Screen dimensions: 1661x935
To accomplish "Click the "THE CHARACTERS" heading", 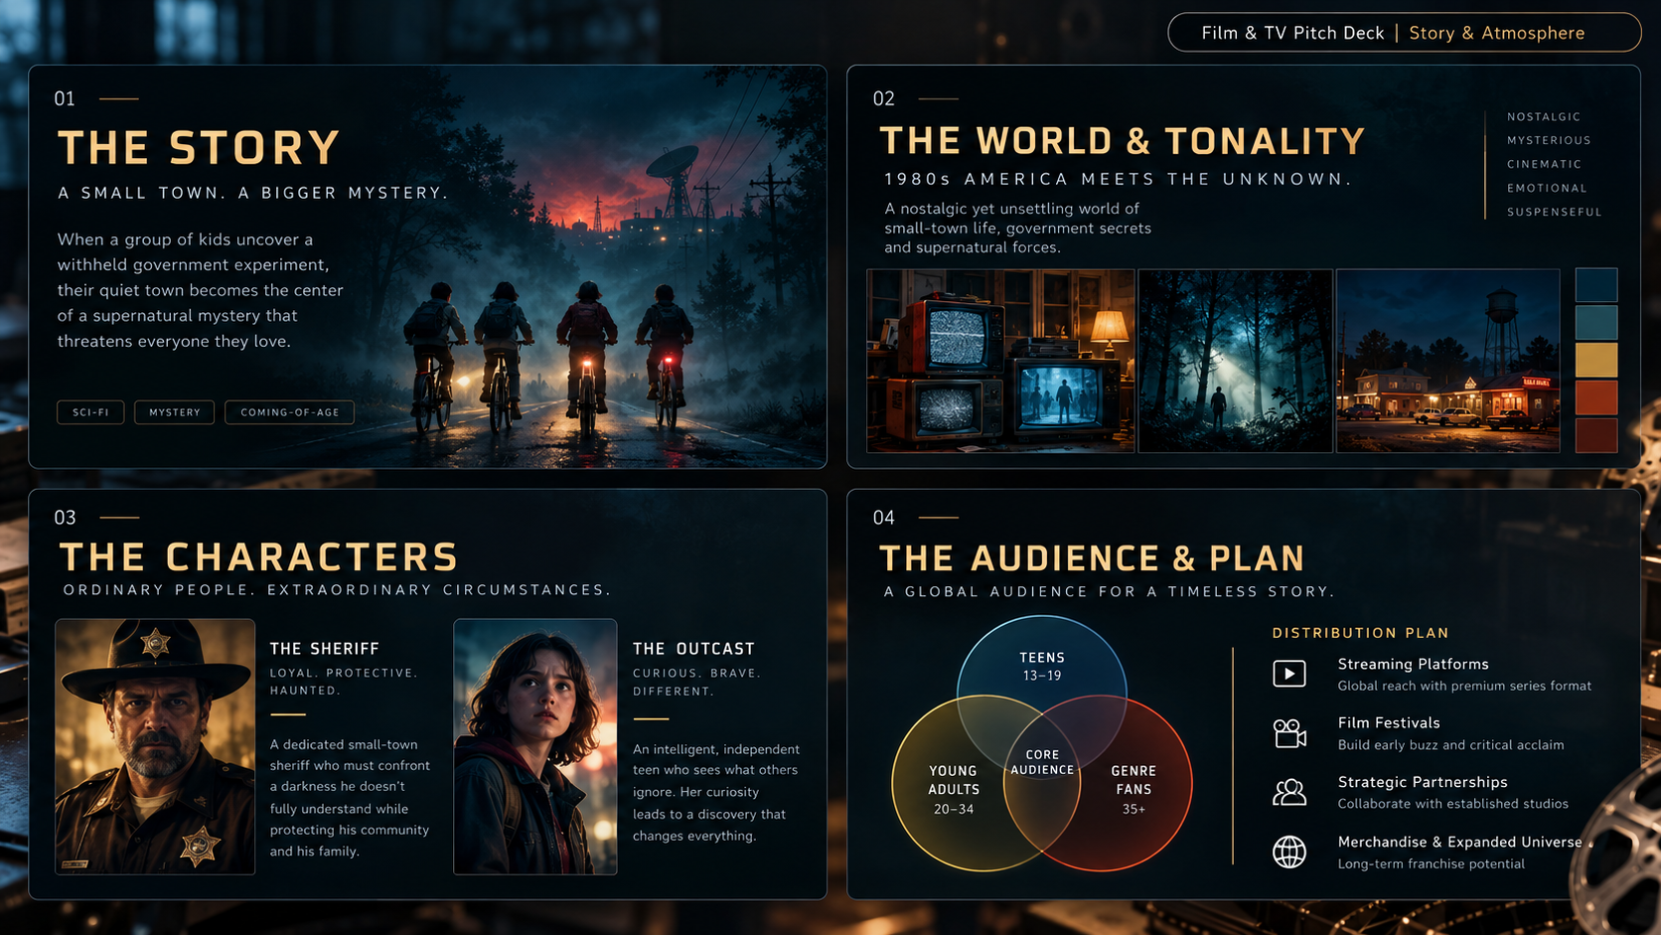I will (x=259, y=557).
